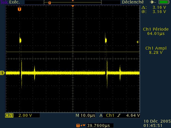
Task: Click the T marker inside record overview bar
Action: (x=49, y=2)
